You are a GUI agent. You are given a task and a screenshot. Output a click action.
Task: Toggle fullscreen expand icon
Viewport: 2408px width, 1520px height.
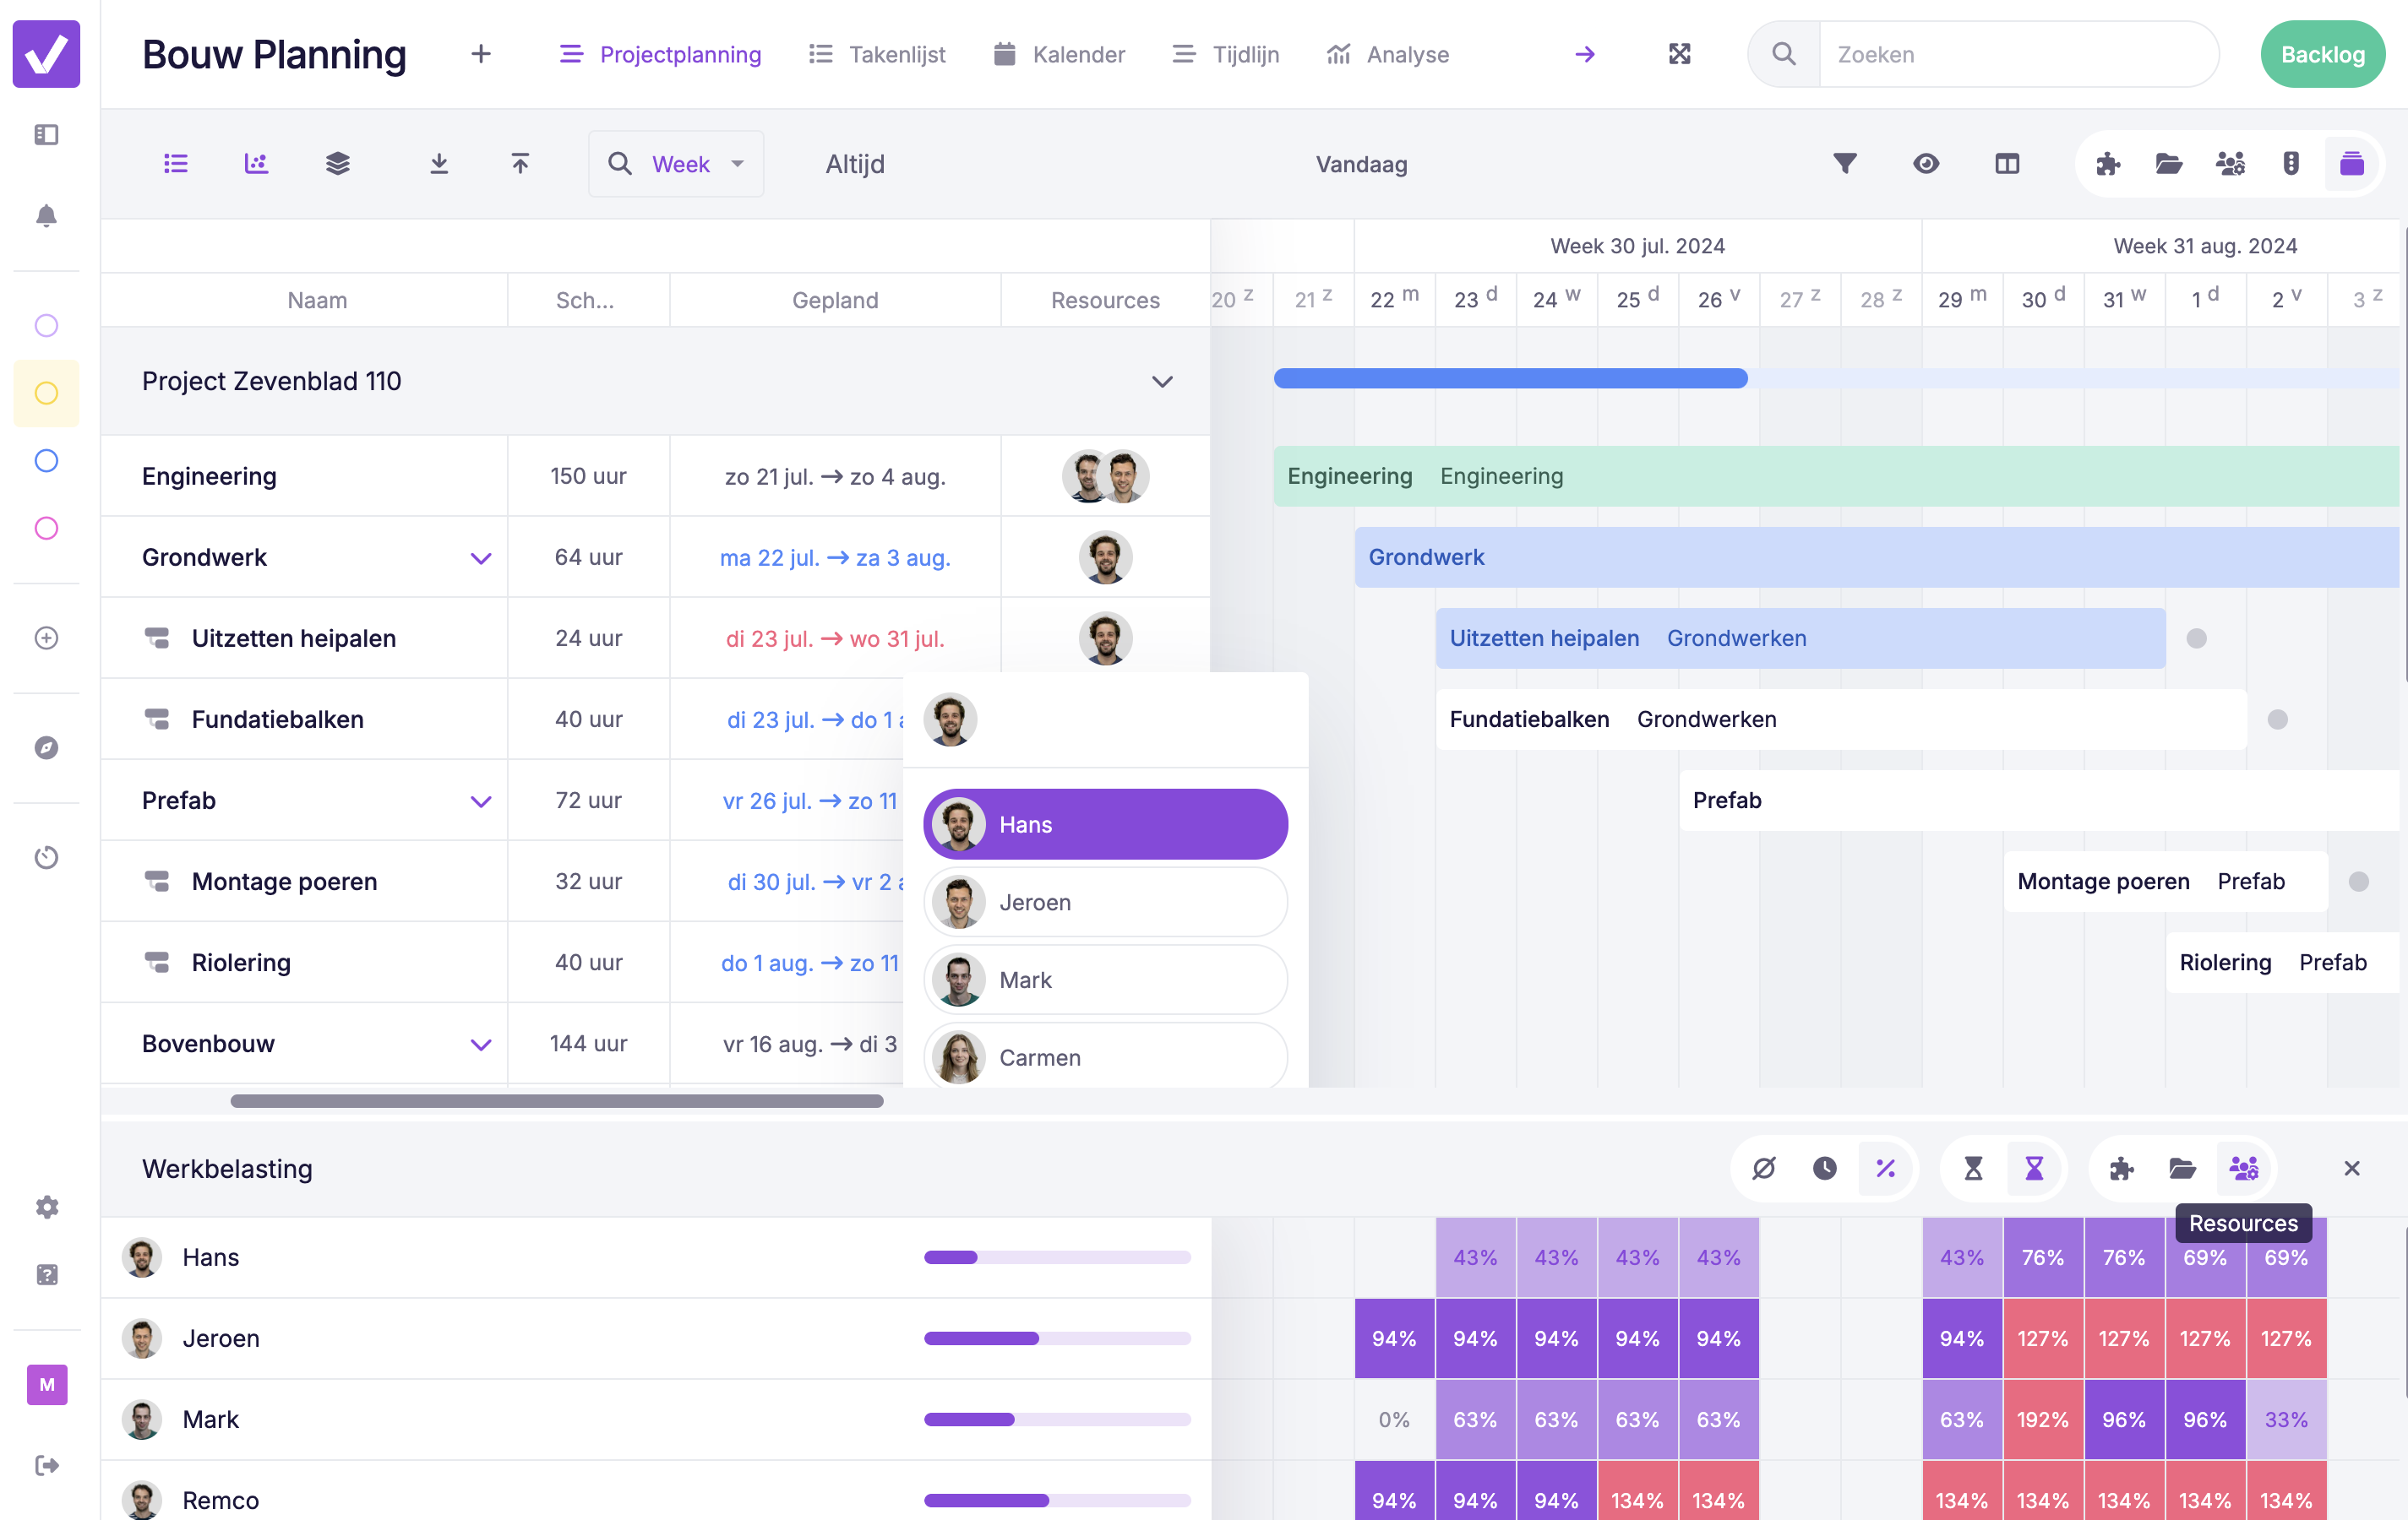pos(1680,54)
